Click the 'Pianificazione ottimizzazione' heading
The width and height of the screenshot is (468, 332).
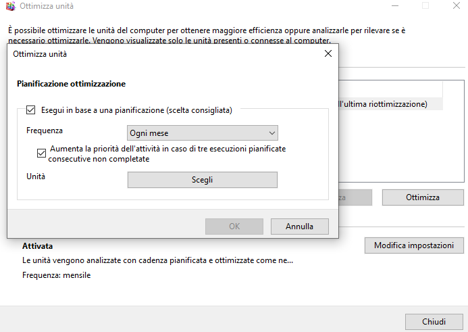(72, 84)
